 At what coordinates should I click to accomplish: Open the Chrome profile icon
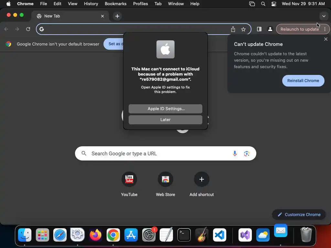click(270, 29)
